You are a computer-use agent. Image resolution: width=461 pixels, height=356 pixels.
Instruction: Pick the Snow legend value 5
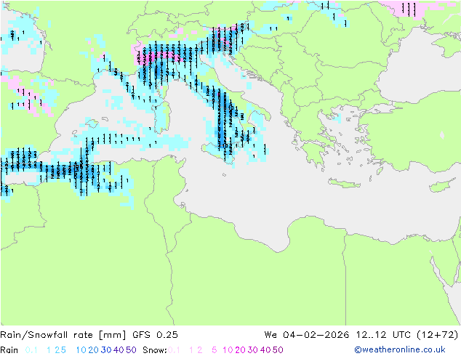click(215, 350)
